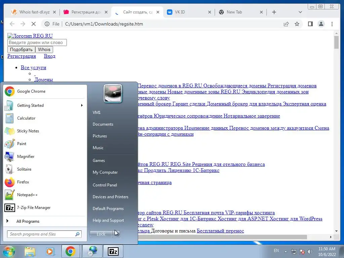
Task: Switch to the Регистрация tab
Action: (x=86, y=12)
